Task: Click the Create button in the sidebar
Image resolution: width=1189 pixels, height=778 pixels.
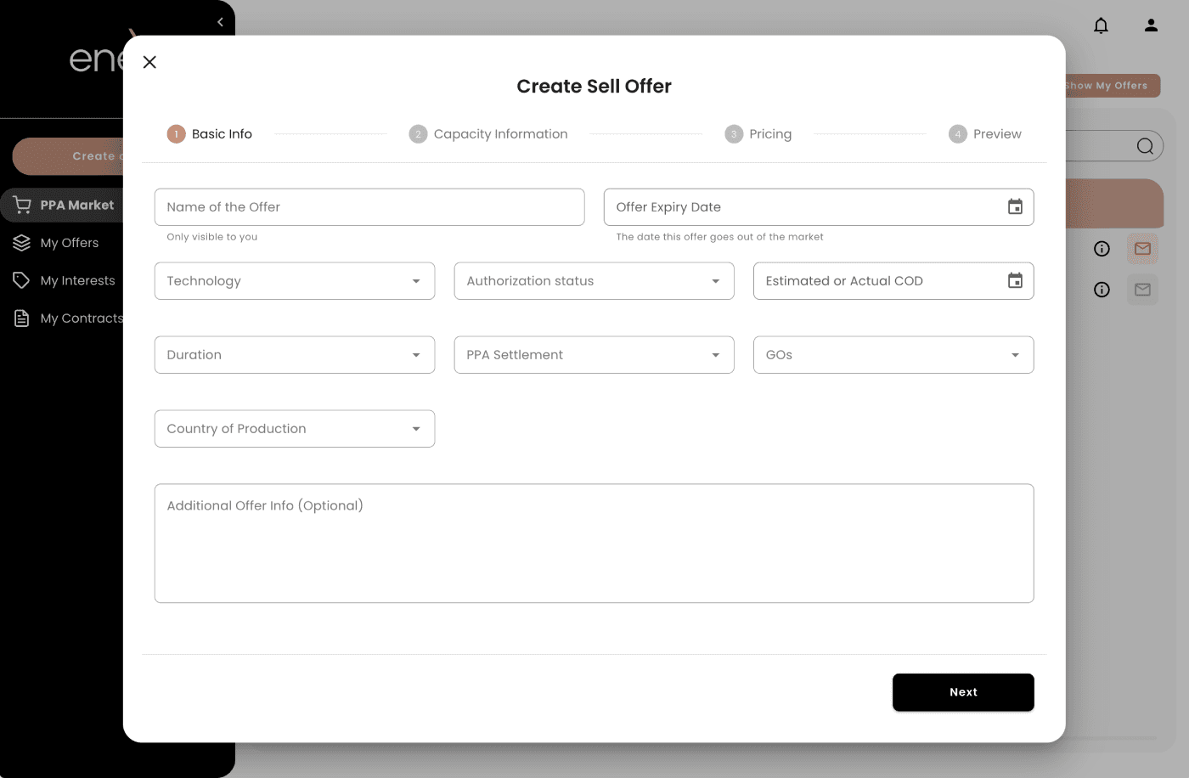Action: [68, 156]
